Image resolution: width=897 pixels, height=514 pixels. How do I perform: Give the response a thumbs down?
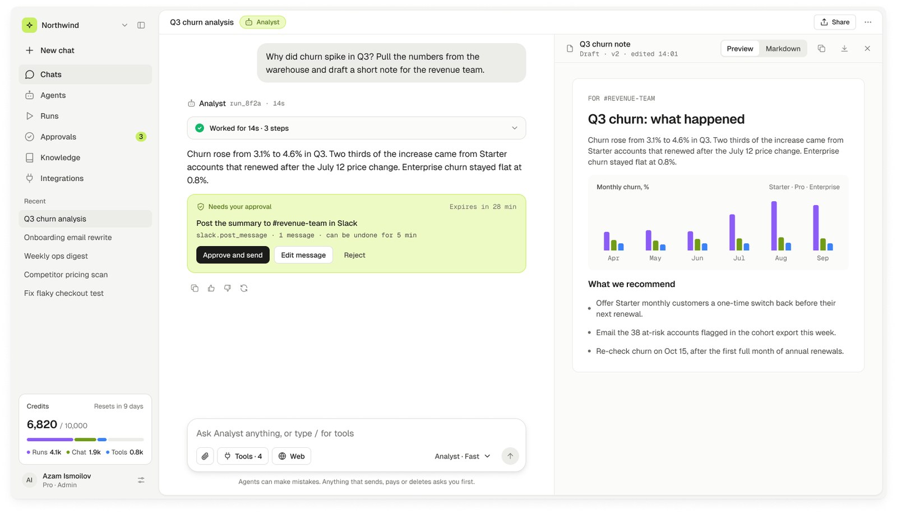point(227,288)
